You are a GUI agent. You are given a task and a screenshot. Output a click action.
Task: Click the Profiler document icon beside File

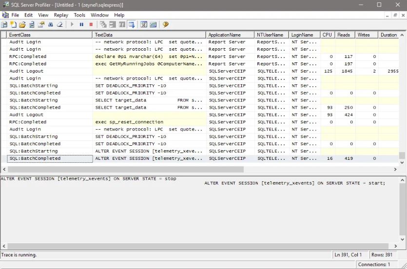pyautogui.click(x=5, y=15)
